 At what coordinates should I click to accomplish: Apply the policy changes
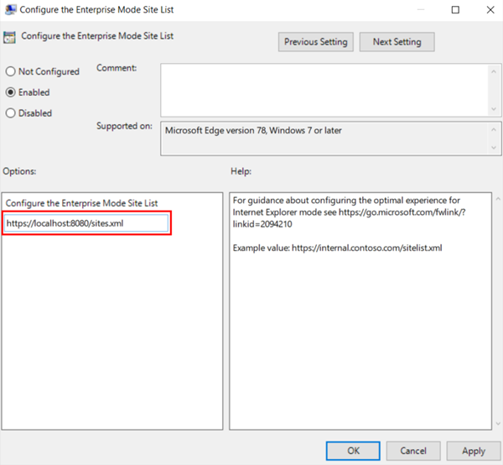point(474,451)
